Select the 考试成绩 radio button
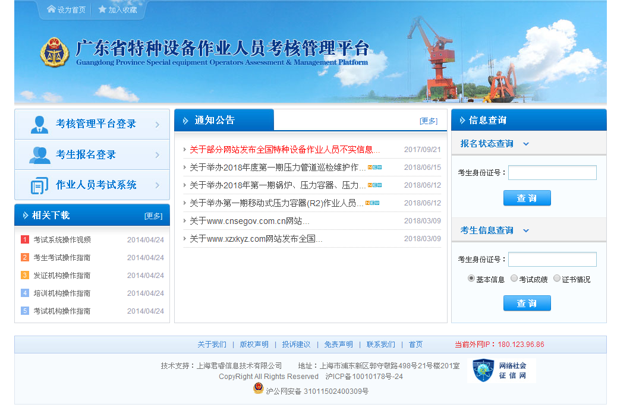Image resolution: width=636 pixels, height=420 pixels. [x=514, y=278]
